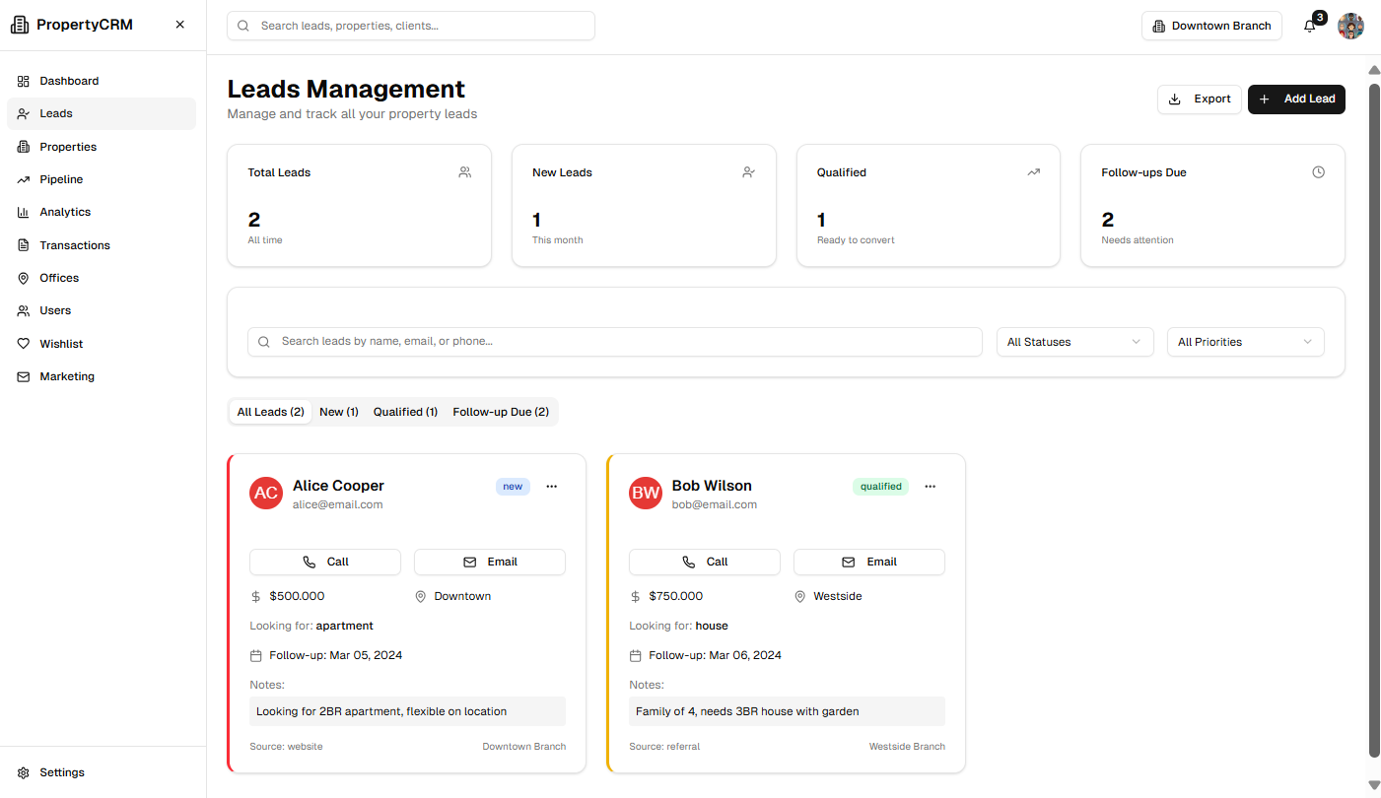
Task: Open Bob Wilson's three-dot options menu
Action: point(930,487)
